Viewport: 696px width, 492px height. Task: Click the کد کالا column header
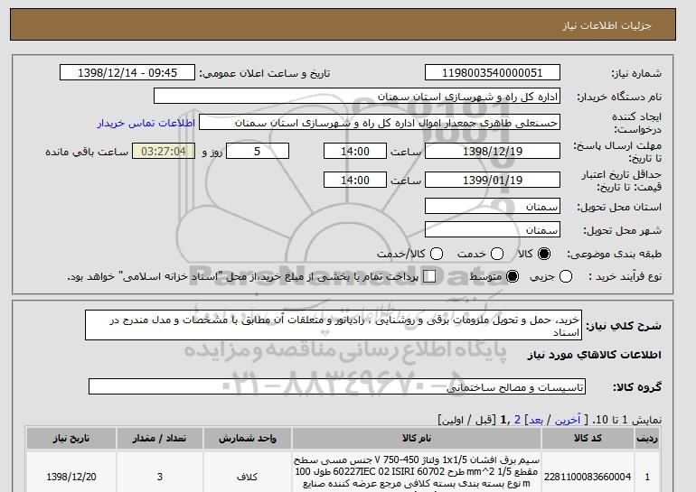588,439
